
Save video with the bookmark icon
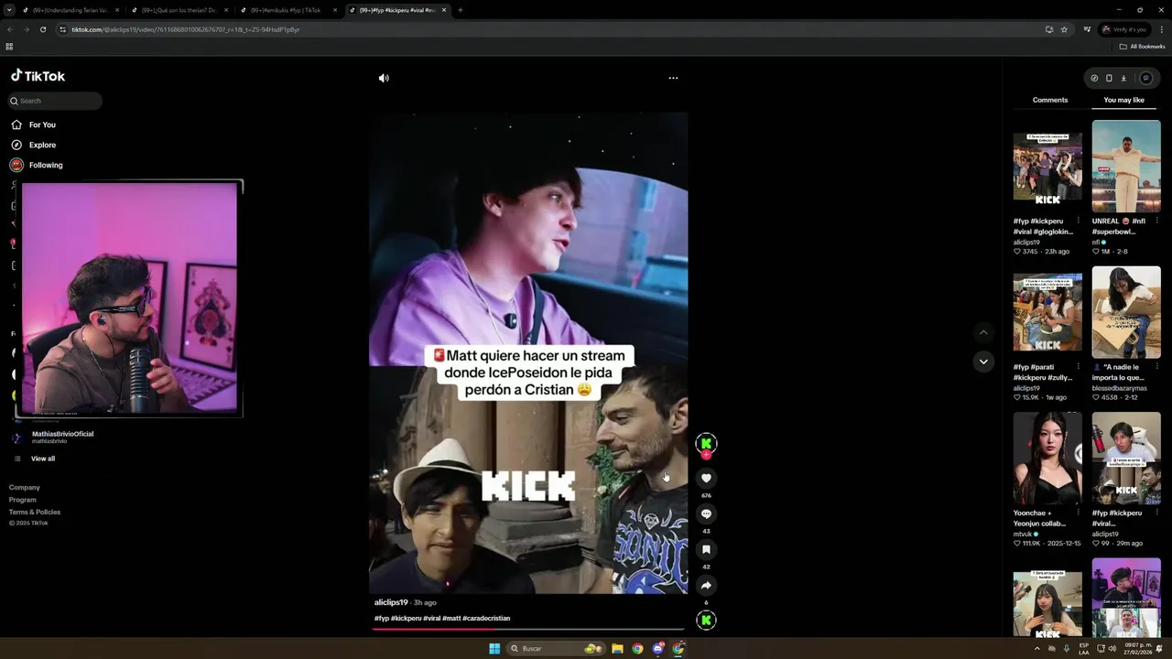(x=706, y=549)
